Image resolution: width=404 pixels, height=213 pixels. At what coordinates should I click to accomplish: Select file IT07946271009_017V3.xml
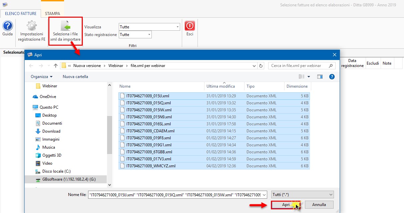coord(214,159)
